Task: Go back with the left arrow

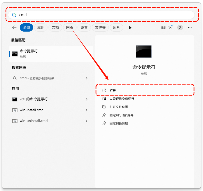Action: 14,27
